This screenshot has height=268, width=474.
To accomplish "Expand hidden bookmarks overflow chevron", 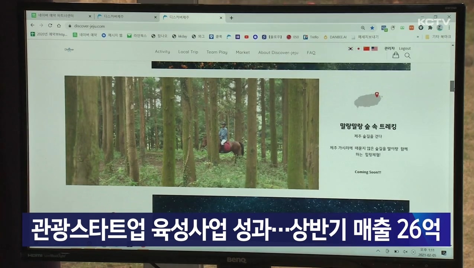I will point(417,37).
